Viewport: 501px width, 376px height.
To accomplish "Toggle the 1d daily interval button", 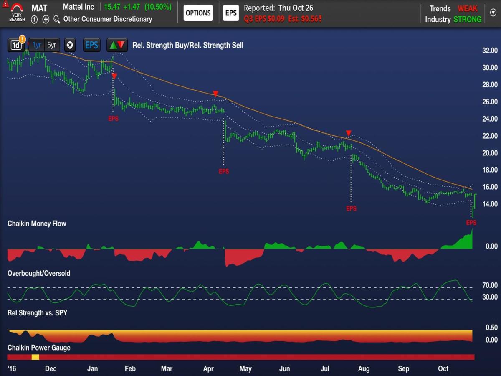I will [x=15, y=46].
